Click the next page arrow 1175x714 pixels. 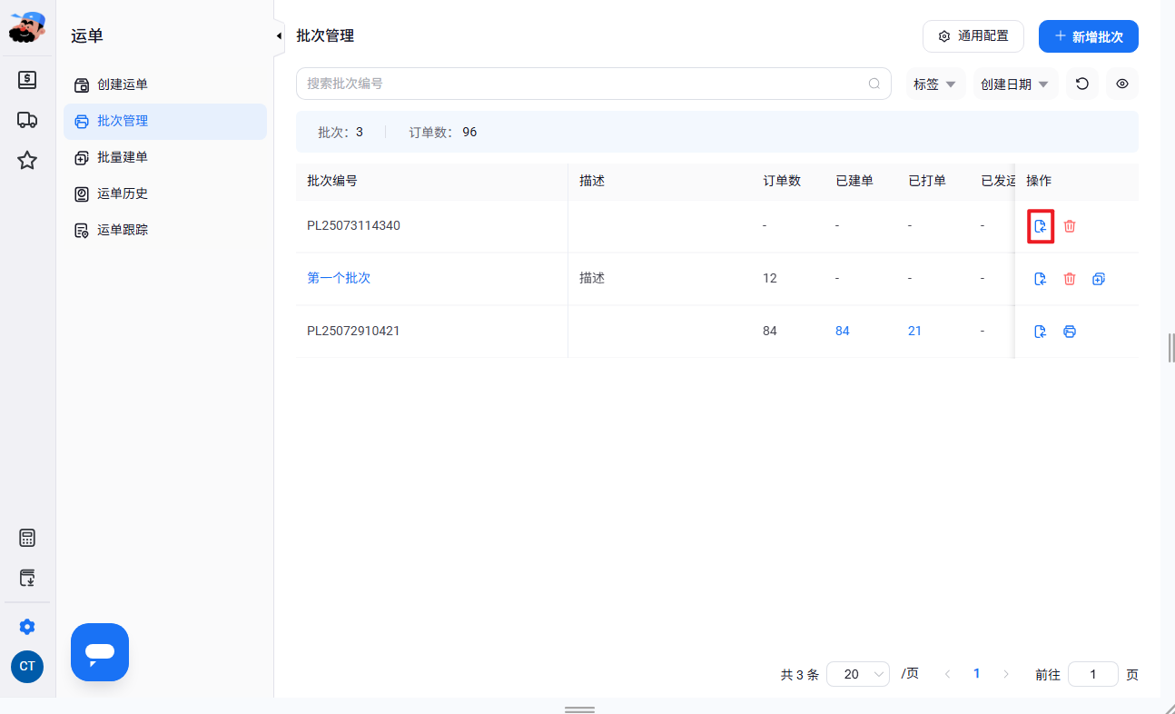1006,674
